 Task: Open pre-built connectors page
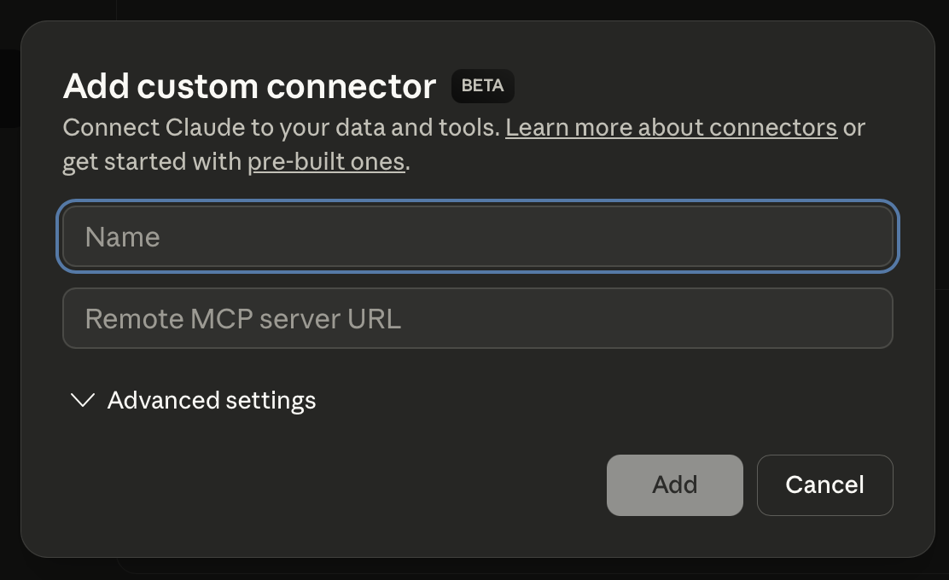point(325,161)
